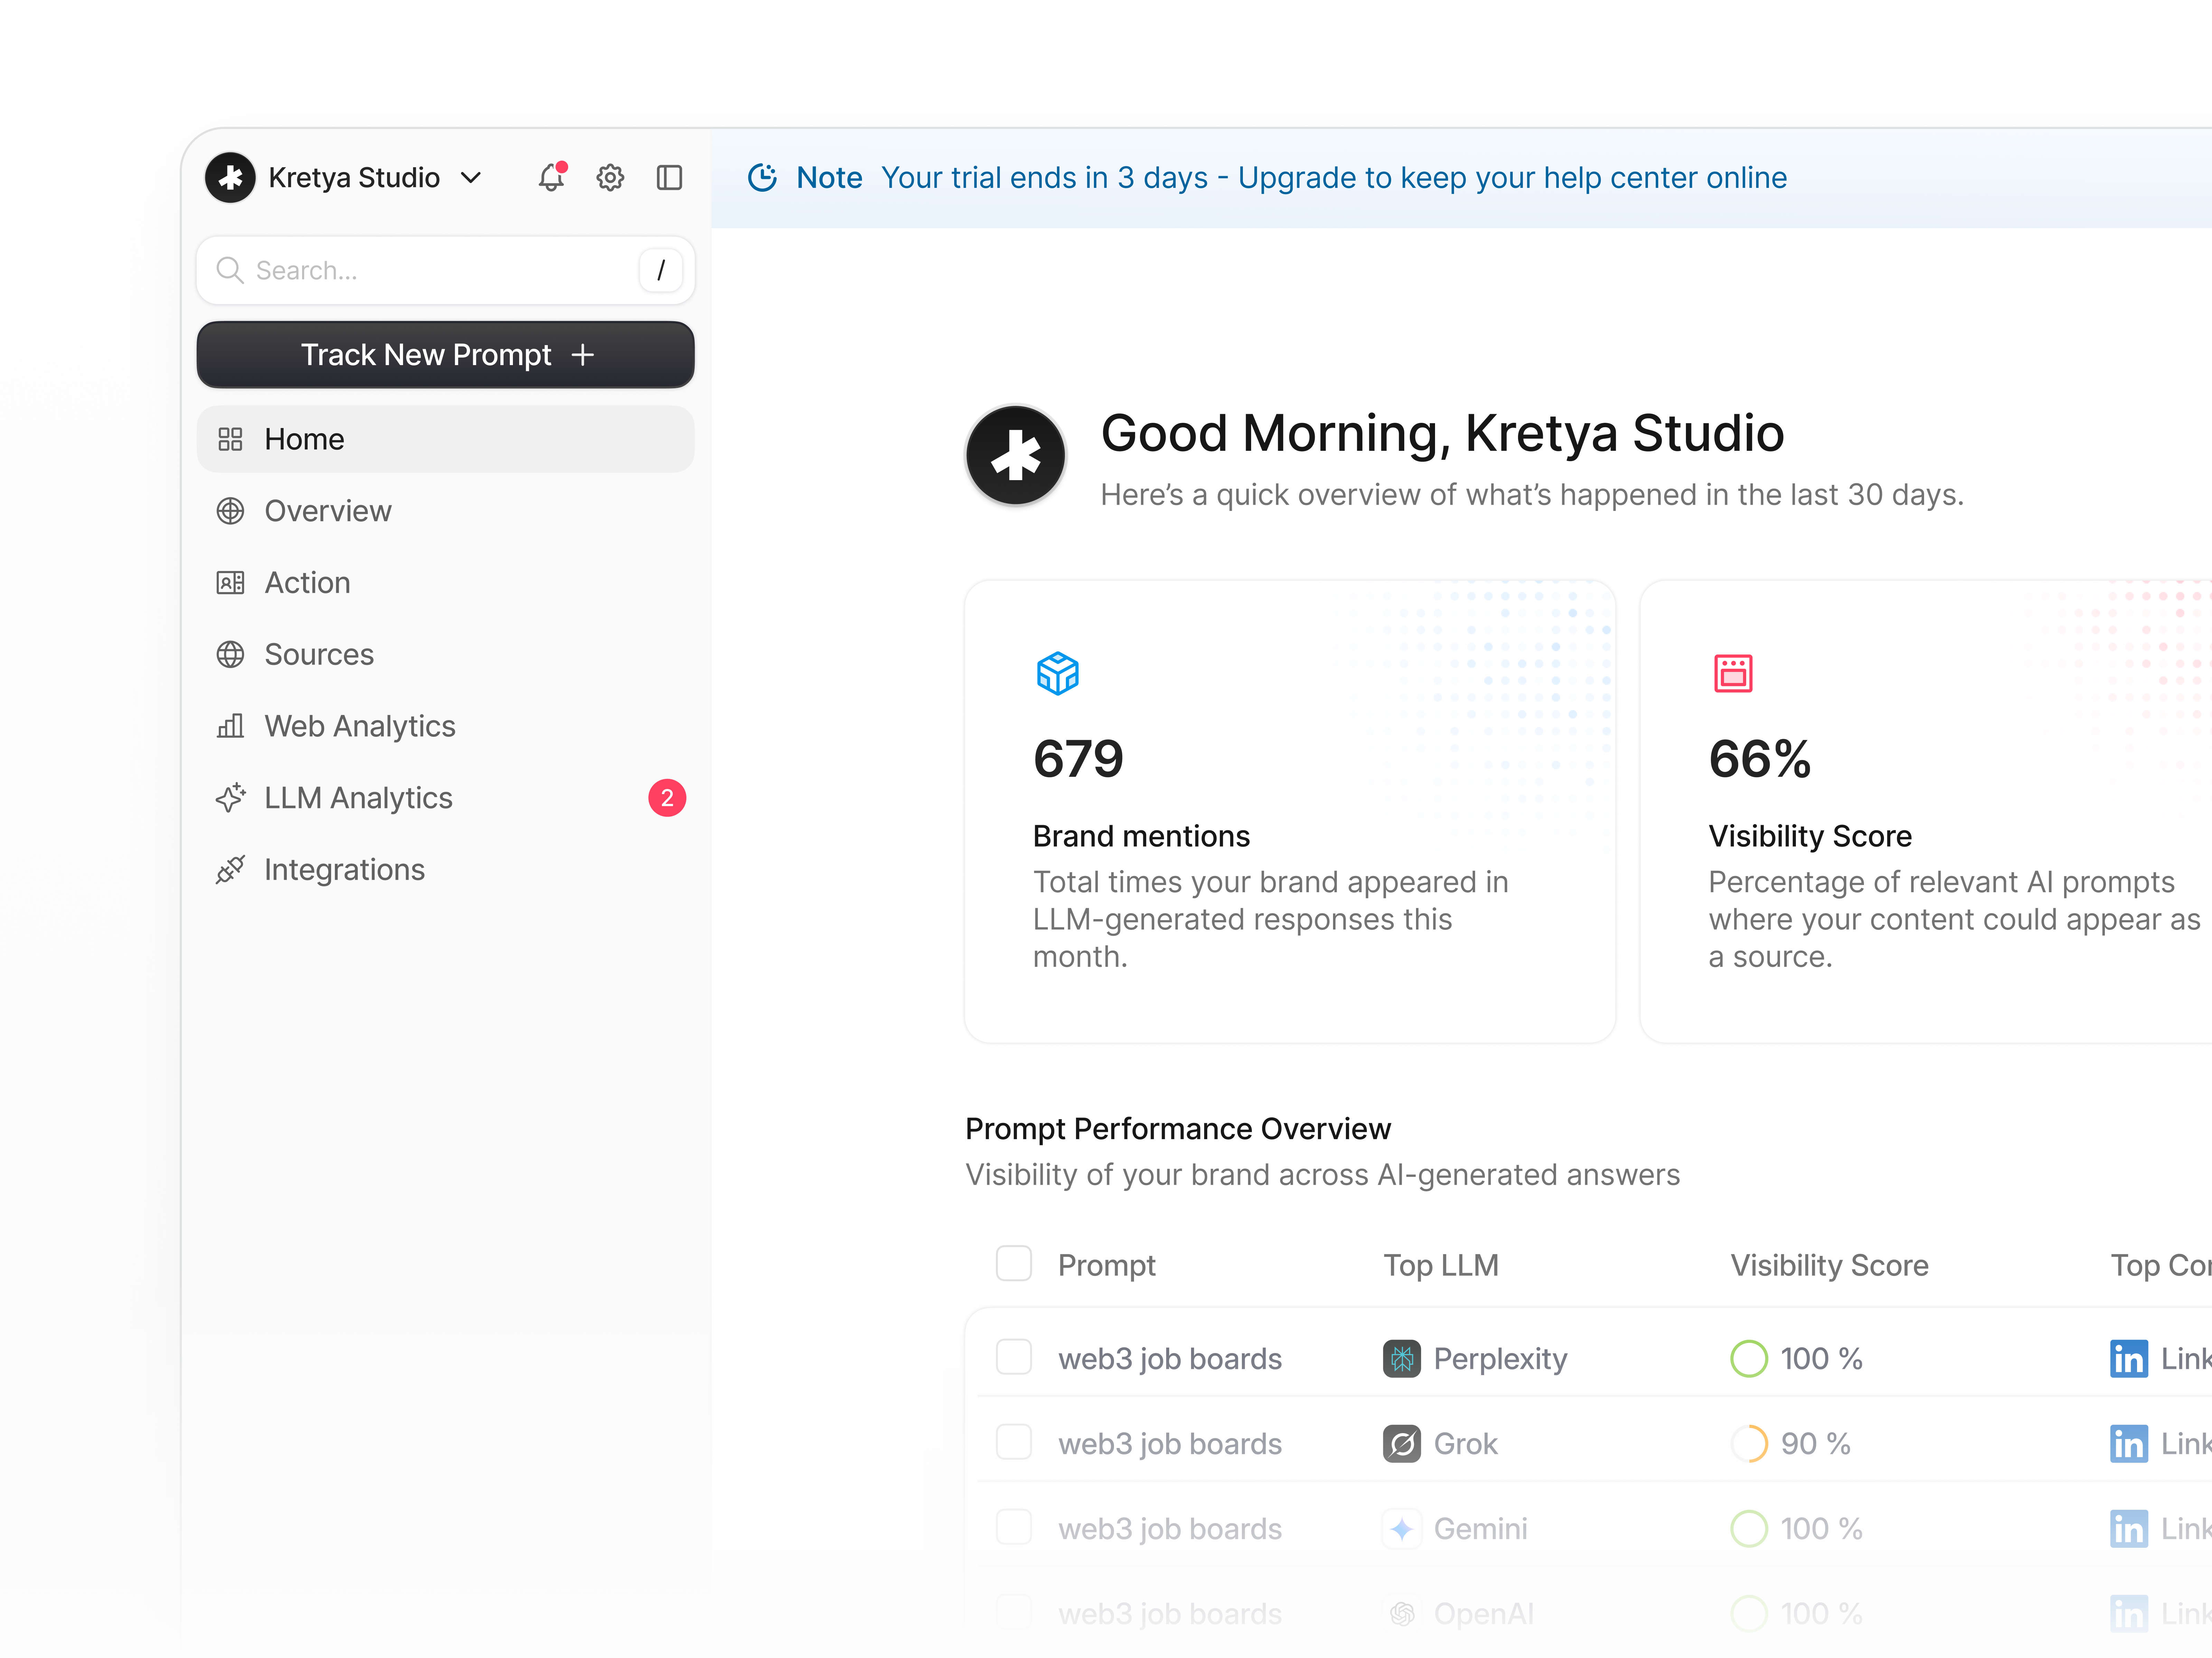Click the Grok logo in the Top LLM column
Image resolution: width=2212 pixels, height=1658 pixels.
point(1402,1443)
